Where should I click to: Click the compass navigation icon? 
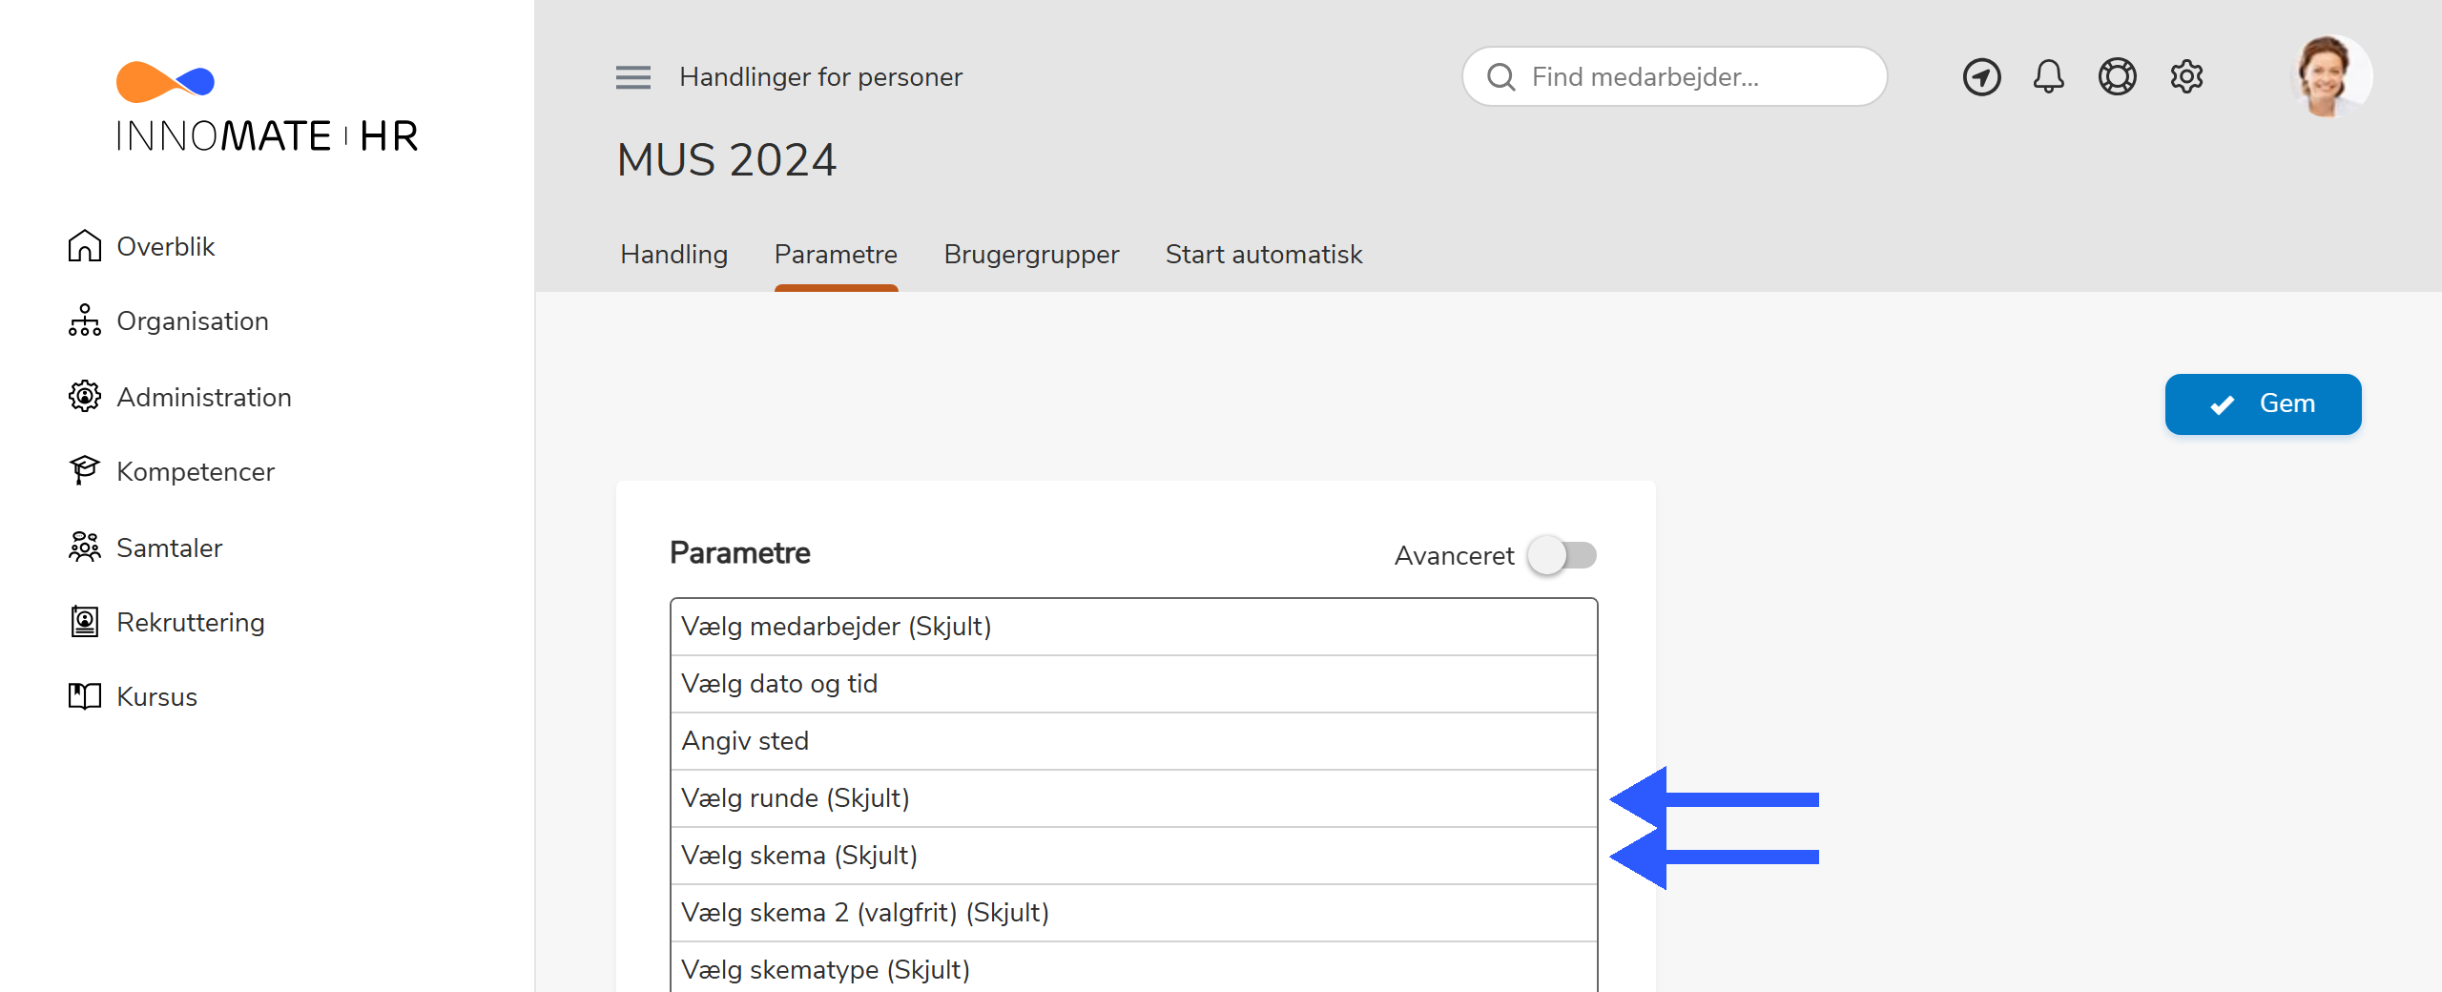pyautogui.click(x=1981, y=77)
